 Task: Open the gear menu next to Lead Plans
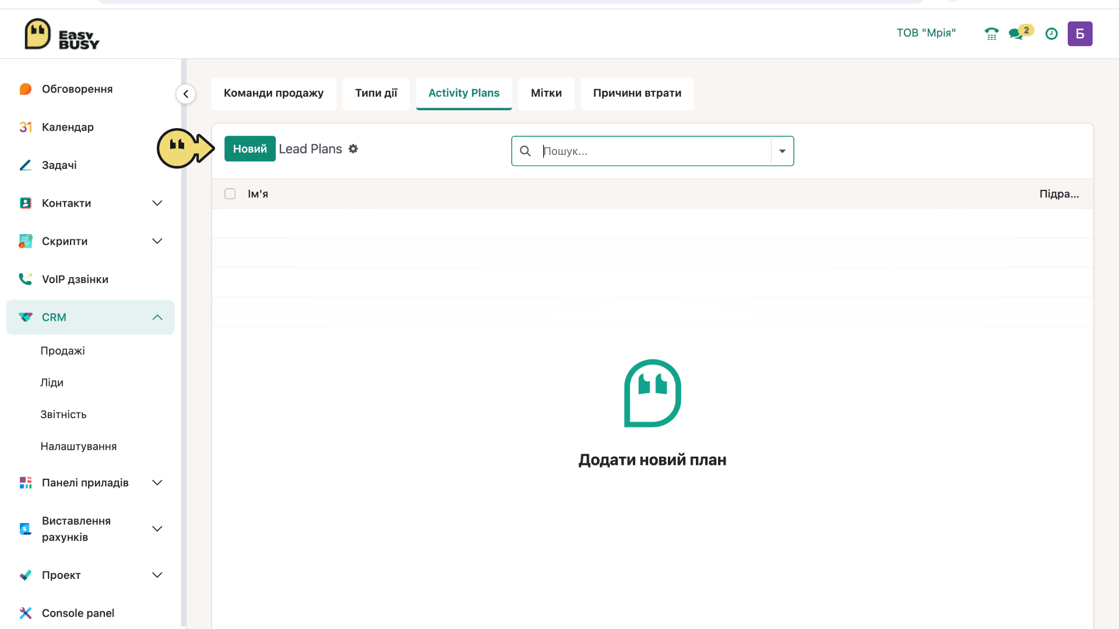[353, 149]
